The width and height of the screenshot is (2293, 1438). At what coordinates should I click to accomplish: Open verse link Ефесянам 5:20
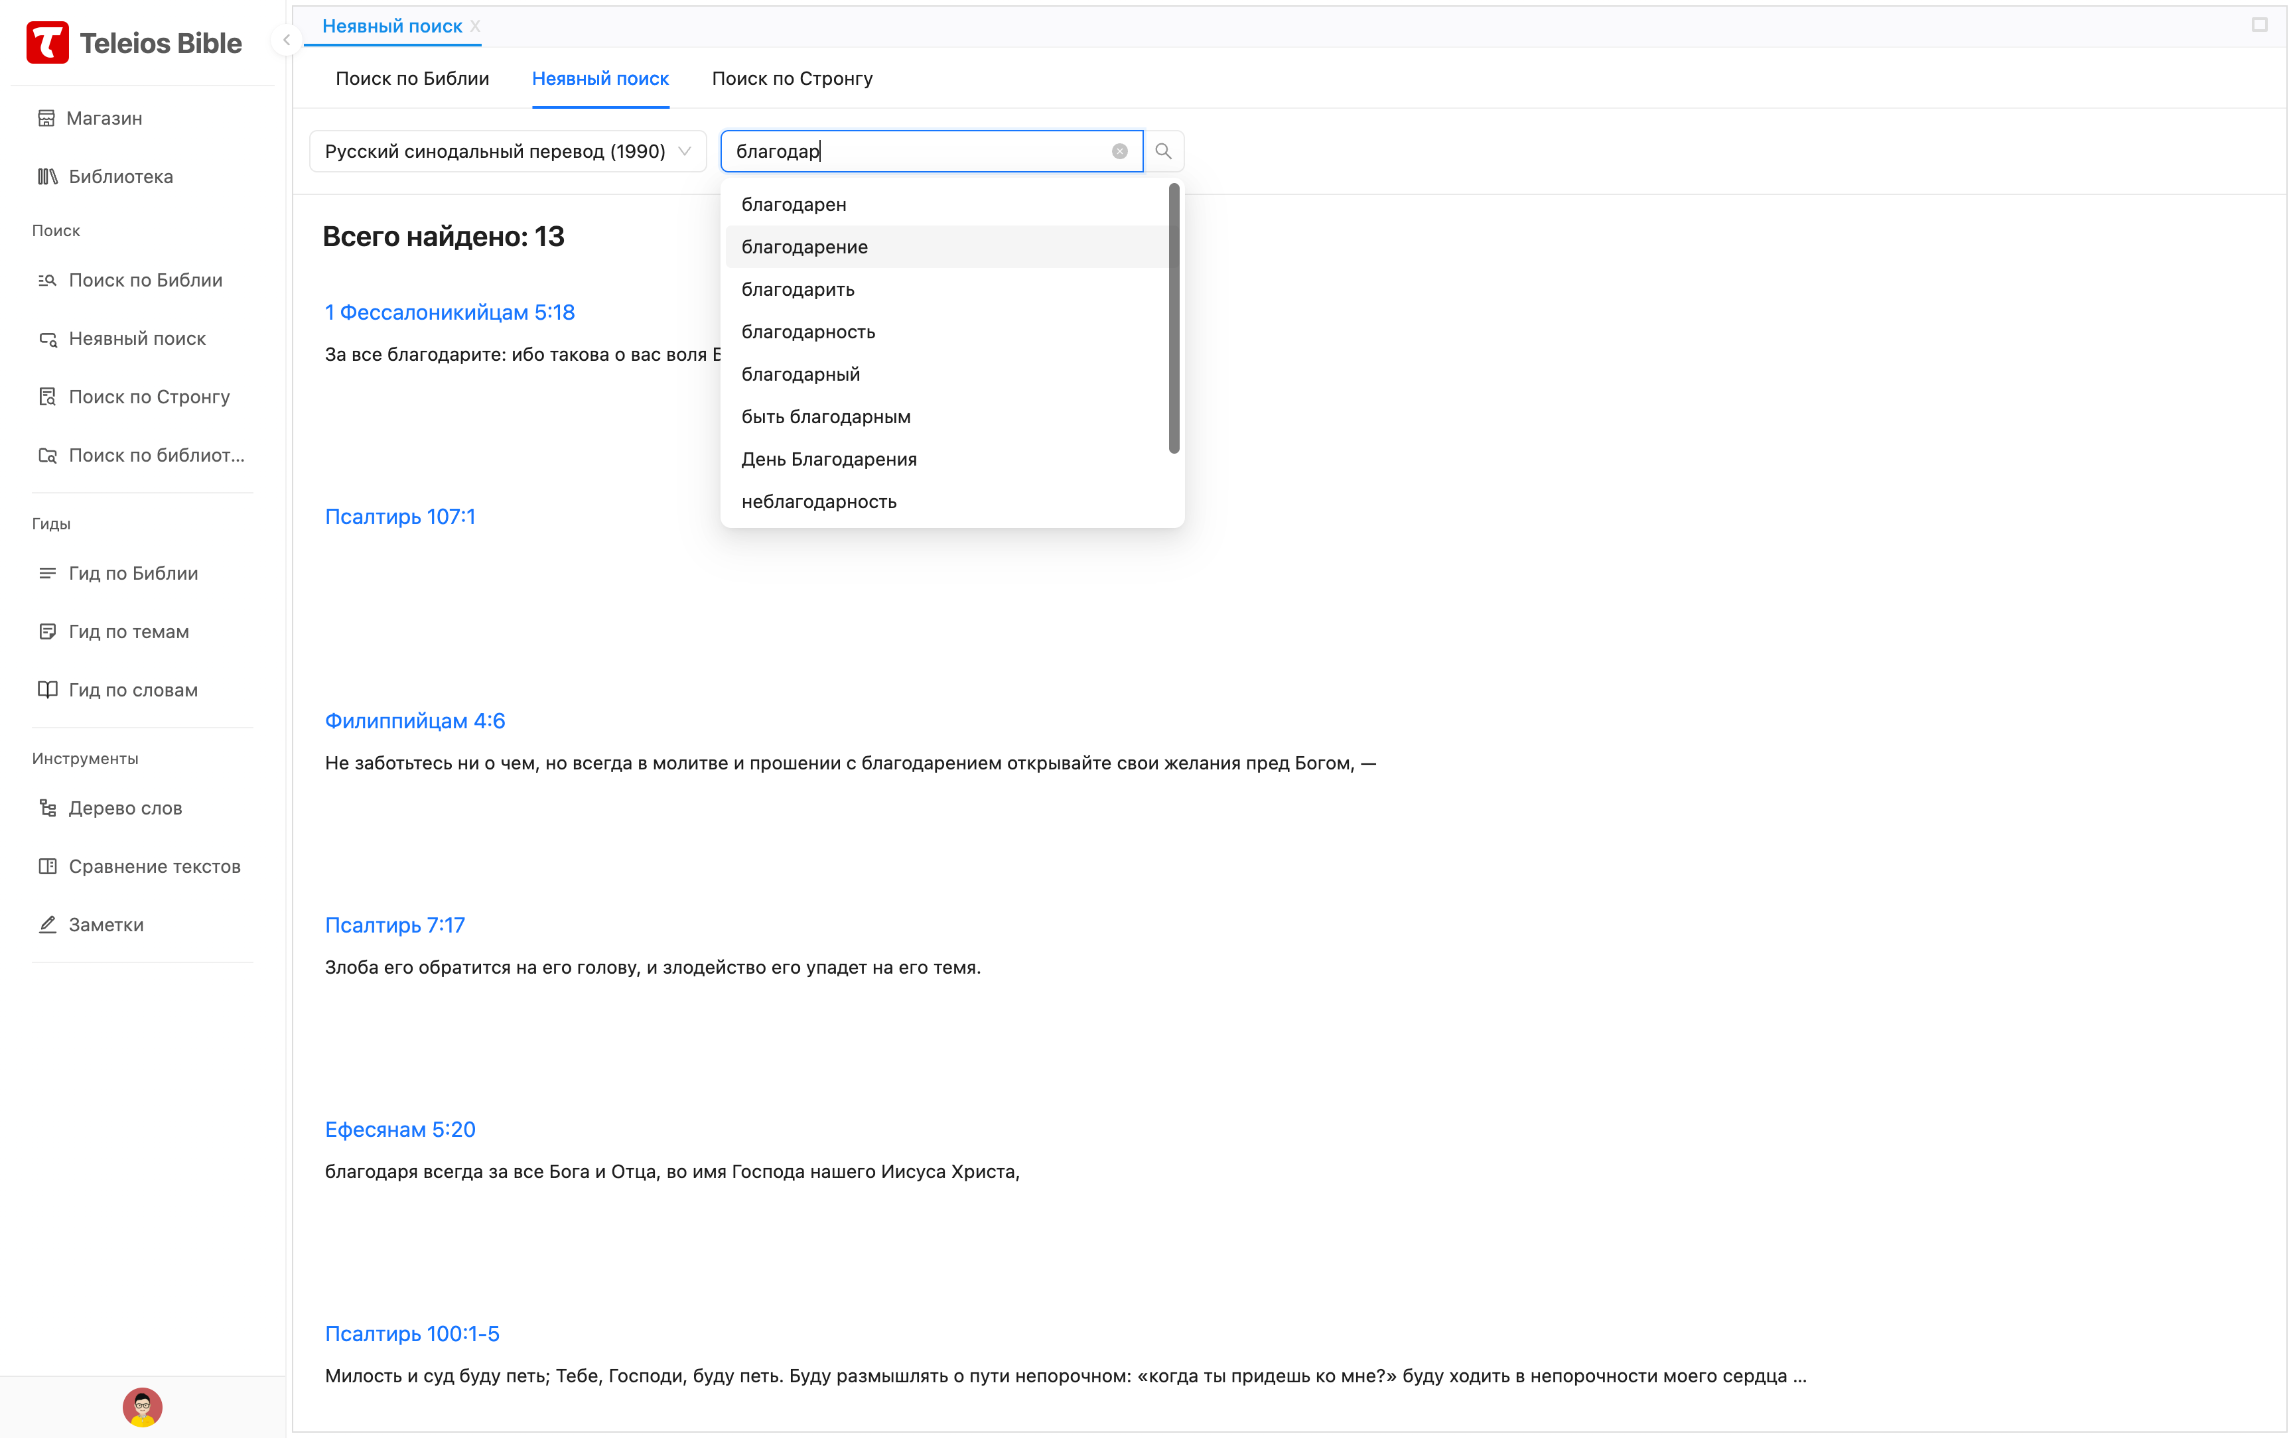pos(399,1130)
